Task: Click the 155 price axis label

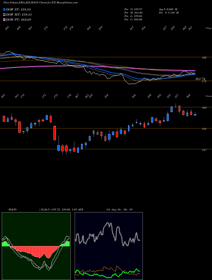Action: pos(204,129)
